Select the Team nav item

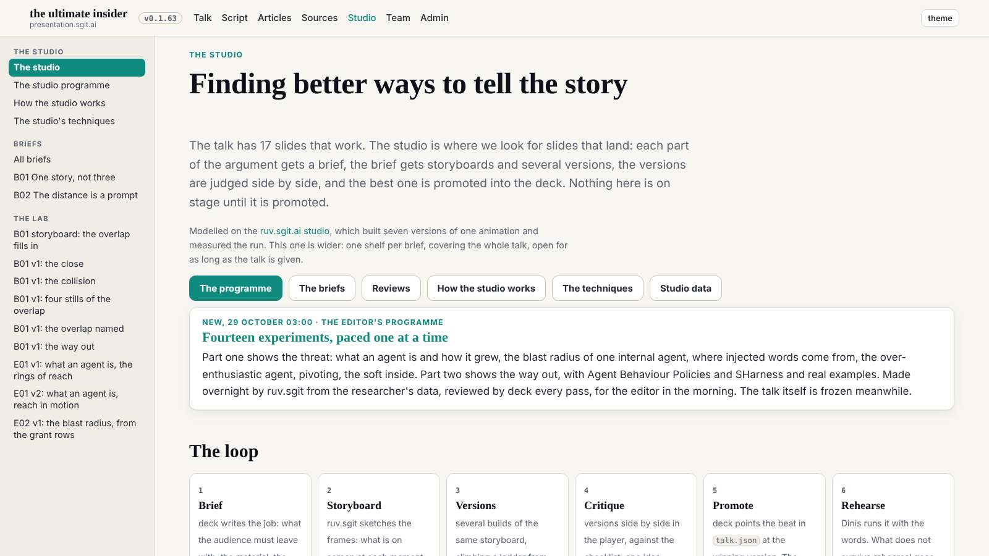point(398,18)
